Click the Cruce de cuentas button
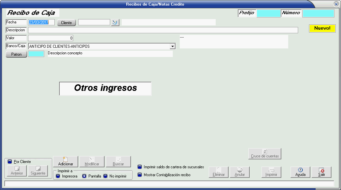341x190 pixels. point(264,154)
